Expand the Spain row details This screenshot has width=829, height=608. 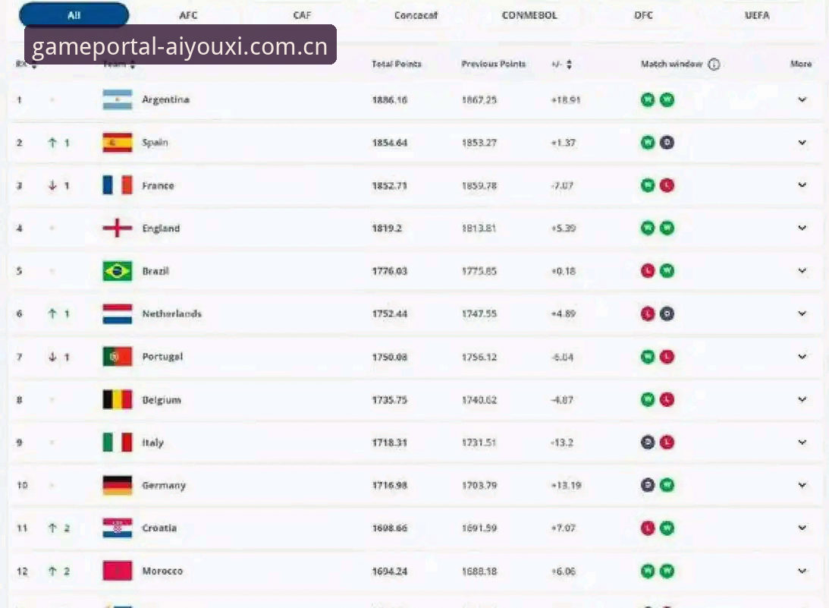802,143
